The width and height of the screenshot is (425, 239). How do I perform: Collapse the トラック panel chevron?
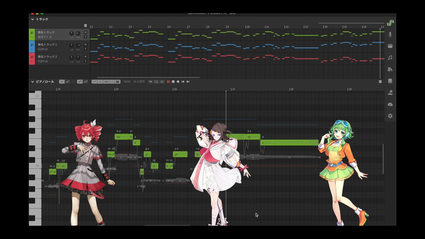click(32, 19)
